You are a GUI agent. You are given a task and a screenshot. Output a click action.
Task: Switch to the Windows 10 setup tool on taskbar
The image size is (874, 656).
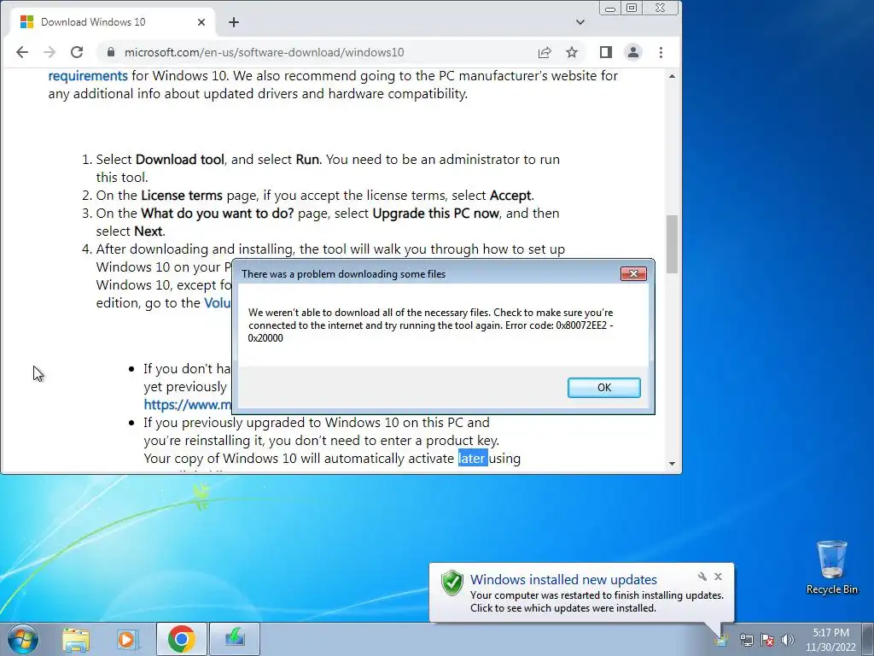[235, 639]
